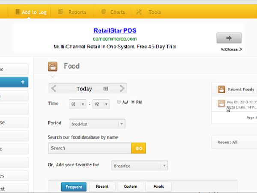257x193 pixels.
Task: Select the PM radio button
Action: (x=133, y=102)
